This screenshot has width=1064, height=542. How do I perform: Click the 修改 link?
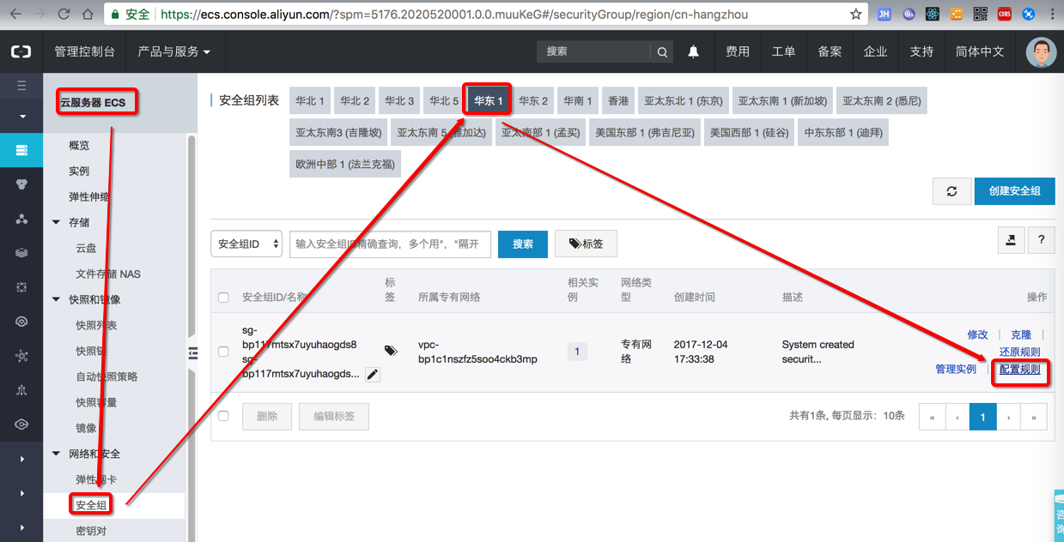pos(978,334)
